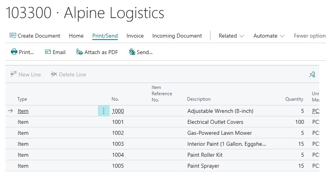
Task: Click the Send icon
Action: (132, 52)
